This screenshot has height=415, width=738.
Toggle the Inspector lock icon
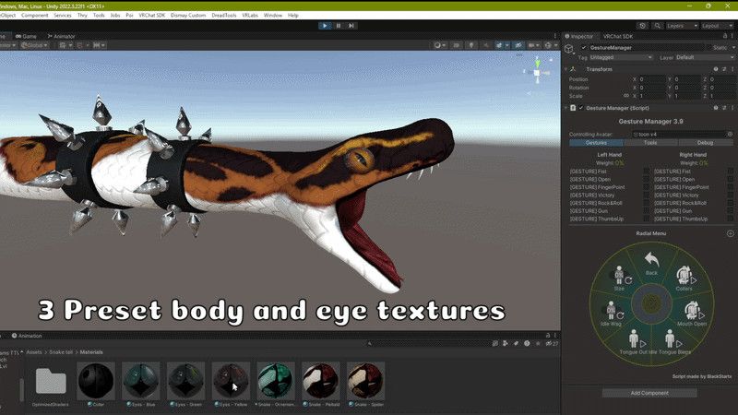click(x=725, y=36)
